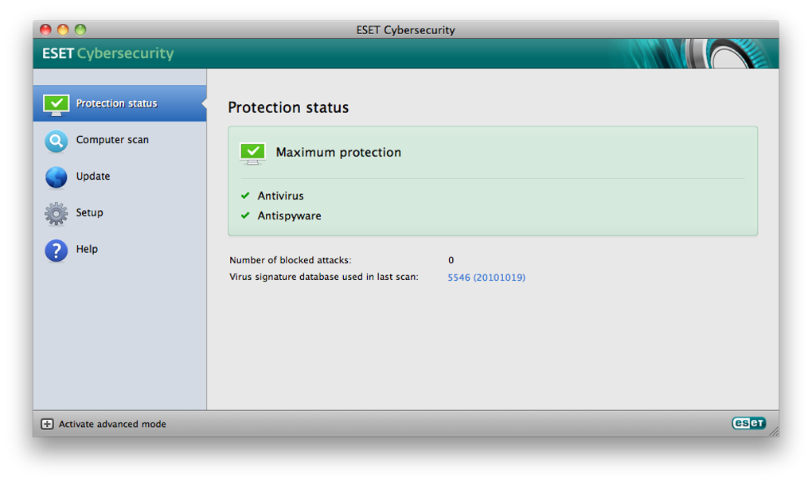Open the Help section label

click(x=87, y=250)
